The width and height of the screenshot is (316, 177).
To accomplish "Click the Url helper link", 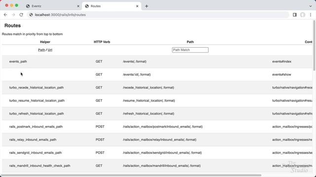I will 50,50.
